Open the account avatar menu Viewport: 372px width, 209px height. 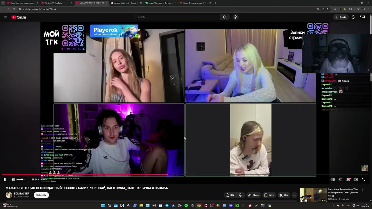362,17
